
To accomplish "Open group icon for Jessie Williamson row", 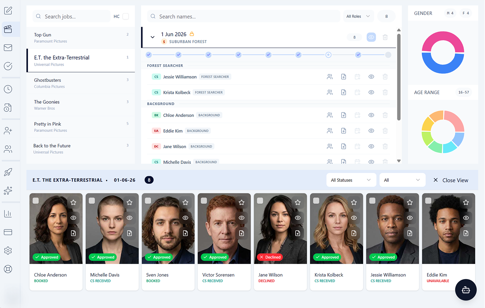I will coord(330,77).
